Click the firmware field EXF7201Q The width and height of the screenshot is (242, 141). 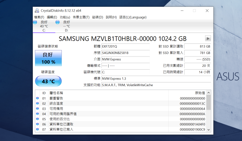pyautogui.click(x=126, y=46)
